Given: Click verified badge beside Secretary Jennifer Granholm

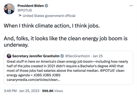Looking at the screenshot, I should pyautogui.click(x=62, y=56).
